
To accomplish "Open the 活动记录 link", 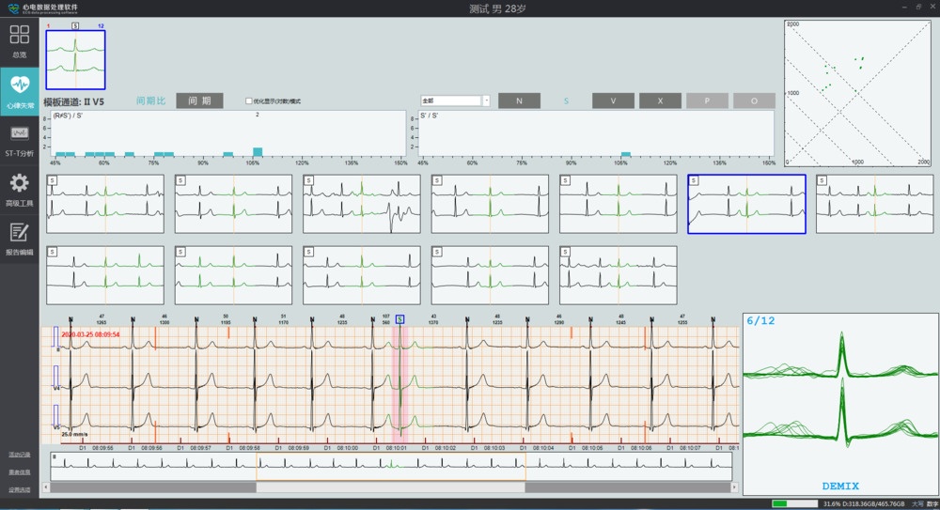I will (19, 455).
